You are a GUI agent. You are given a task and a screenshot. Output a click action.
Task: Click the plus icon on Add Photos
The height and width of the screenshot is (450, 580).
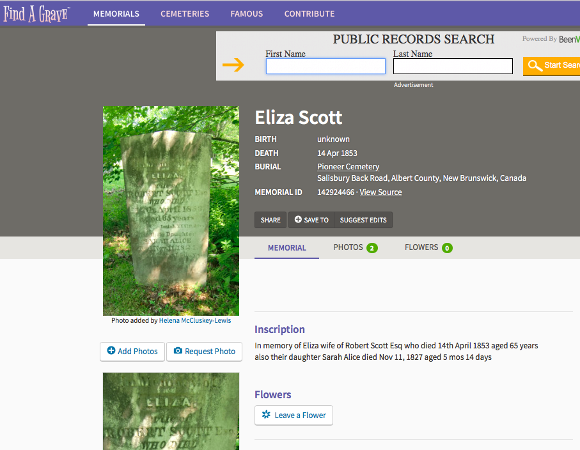coord(111,350)
